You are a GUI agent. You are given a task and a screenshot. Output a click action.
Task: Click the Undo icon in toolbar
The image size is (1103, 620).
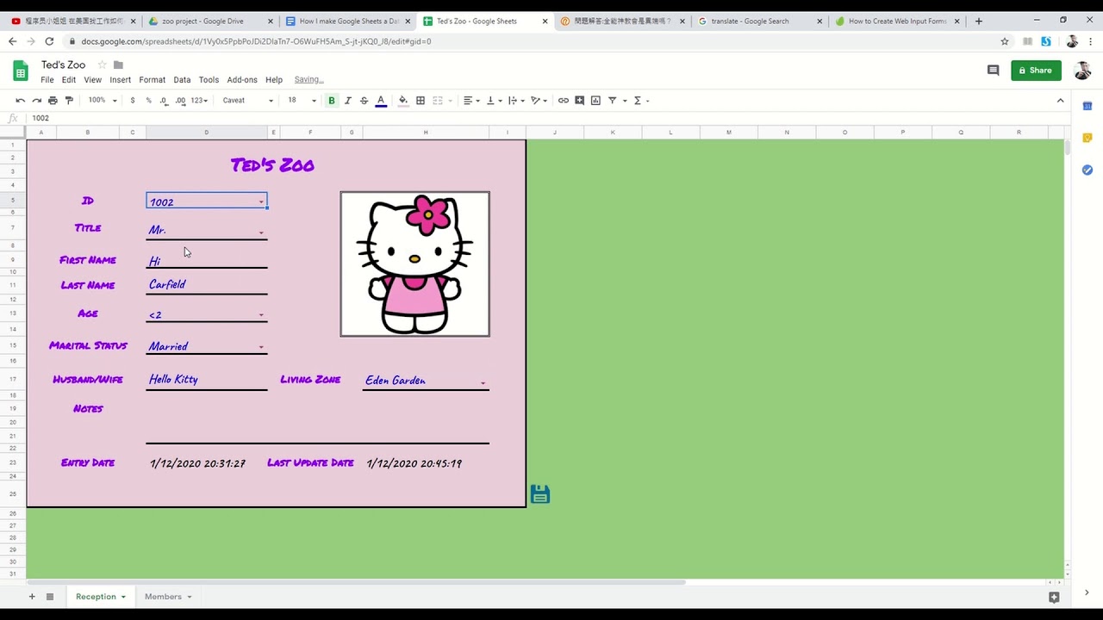pos(21,101)
